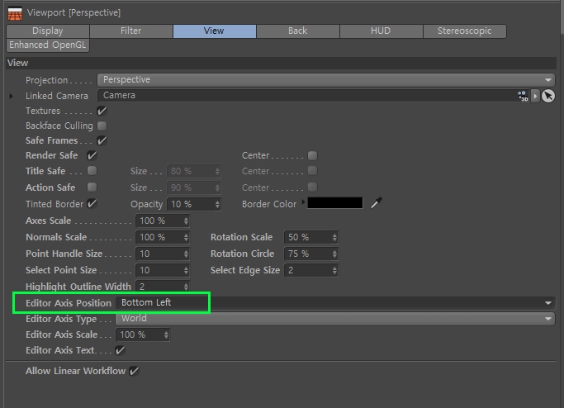Viewport: 564px width, 408px height.
Task: Expand the Linked Camera disclosure triangle
Action: point(12,96)
